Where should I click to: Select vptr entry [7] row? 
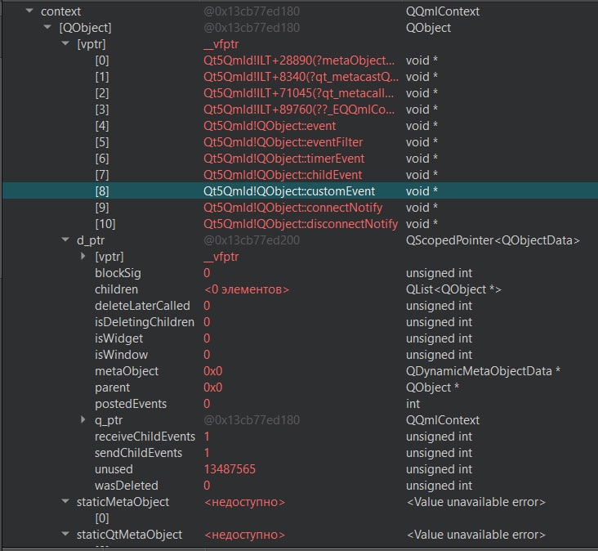click(300, 175)
